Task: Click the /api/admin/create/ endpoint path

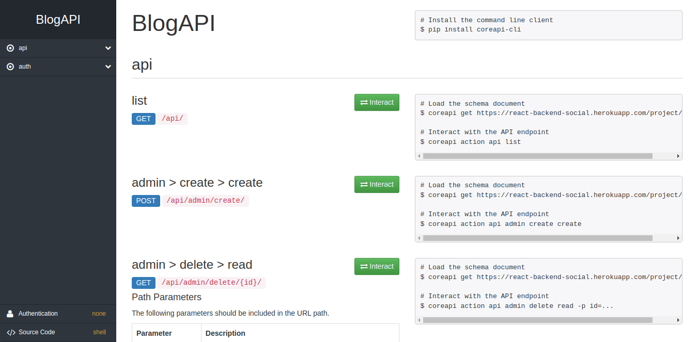Action: [205, 201]
